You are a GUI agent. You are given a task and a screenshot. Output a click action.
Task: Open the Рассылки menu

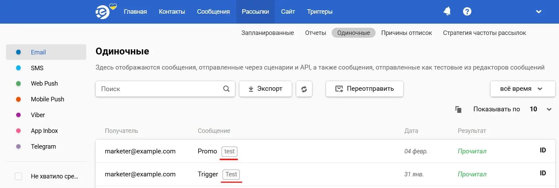click(x=255, y=12)
